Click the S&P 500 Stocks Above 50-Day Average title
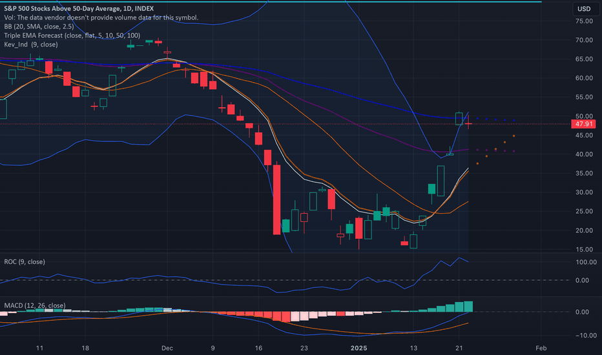Image resolution: width=602 pixels, height=355 pixels. 79,8
